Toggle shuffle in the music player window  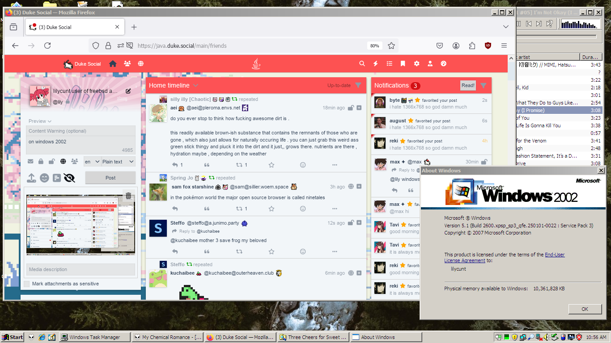click(550, 24)
